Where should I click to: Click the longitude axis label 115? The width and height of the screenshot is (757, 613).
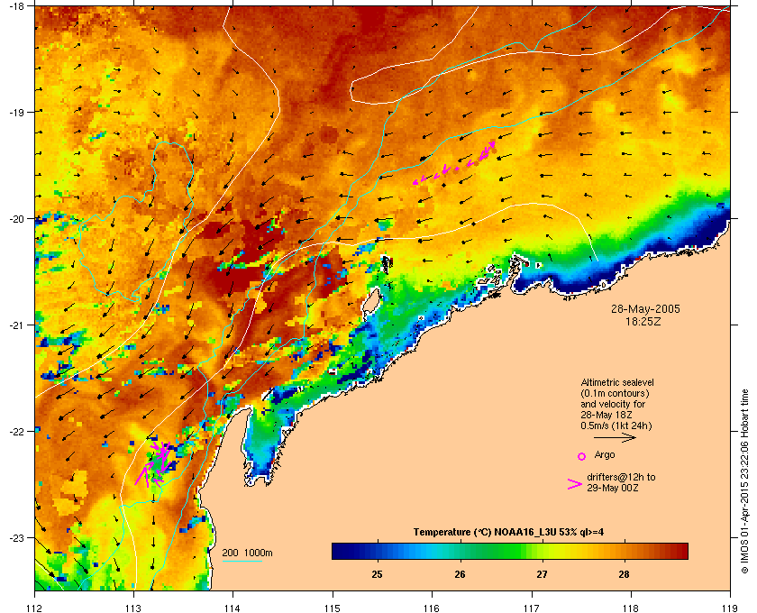(333, 608)
